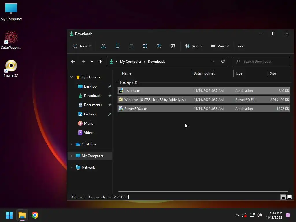
Task: Open Desktop in Quick access
Action: [x=90, y=86]
